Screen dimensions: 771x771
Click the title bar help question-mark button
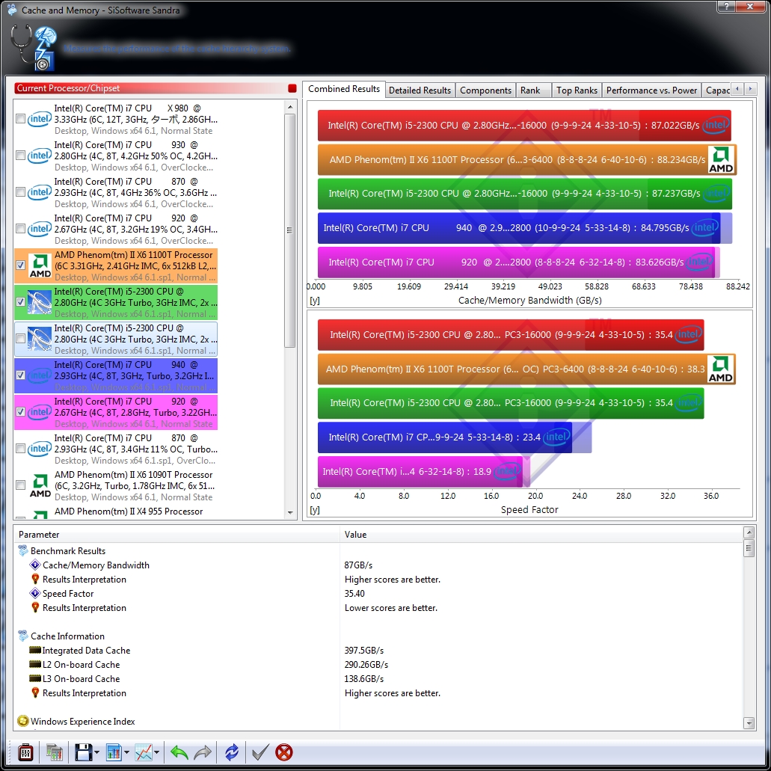(727, 7)
